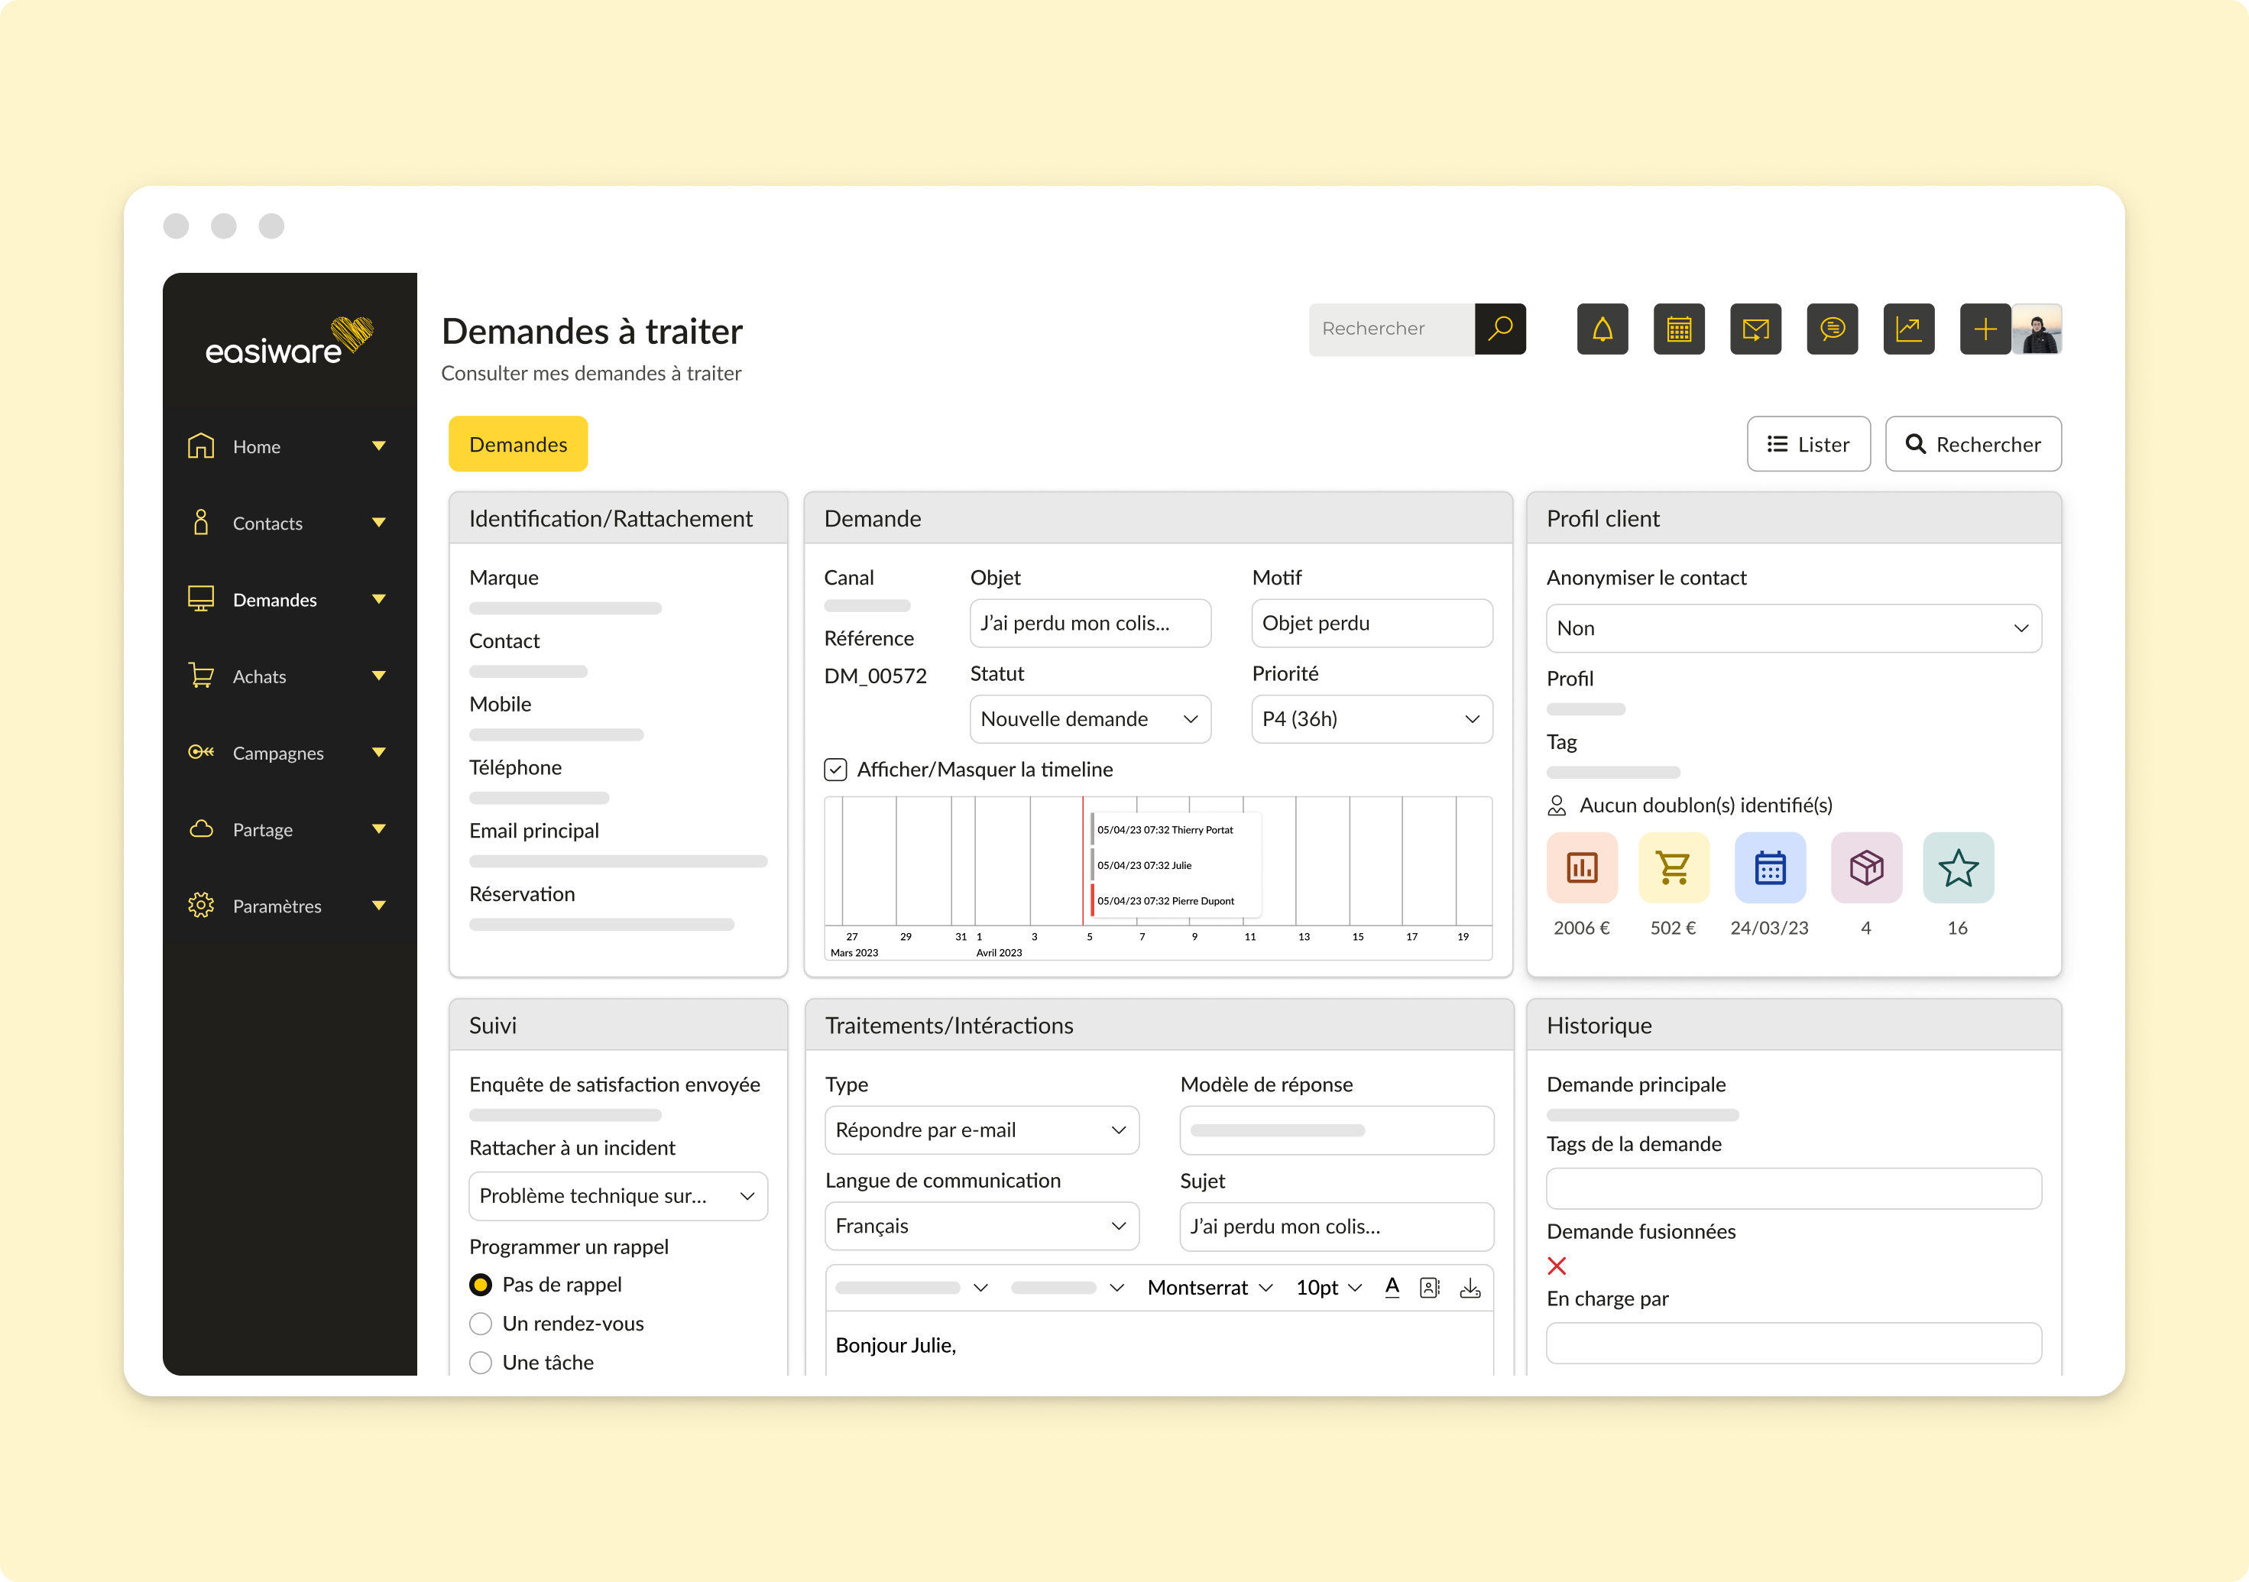The width and height of the screenshot is (2249, 1582).
Task: Open the Langue de communication dropdown
Action: (980, 1225)
